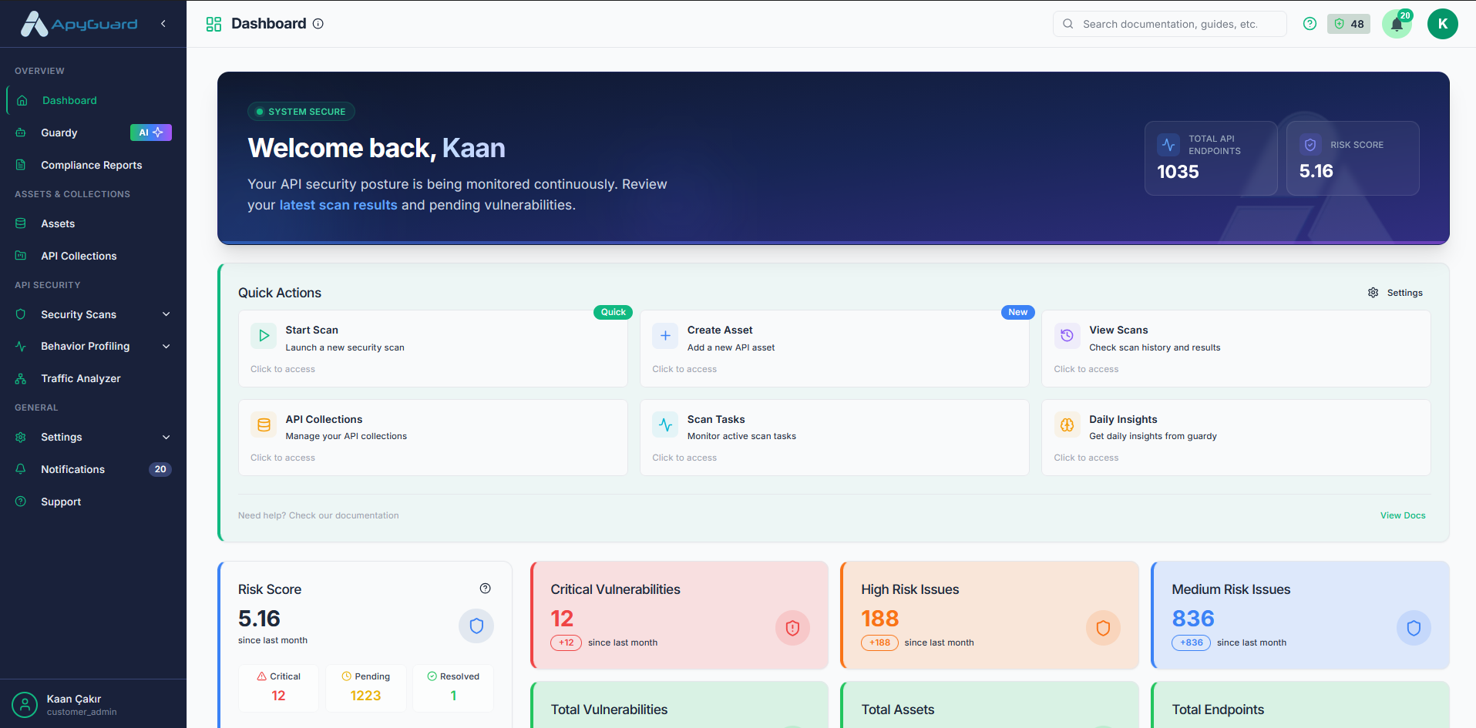Click the View Docs link
Screen dimensions: 1476x728
pos(1402,515)
